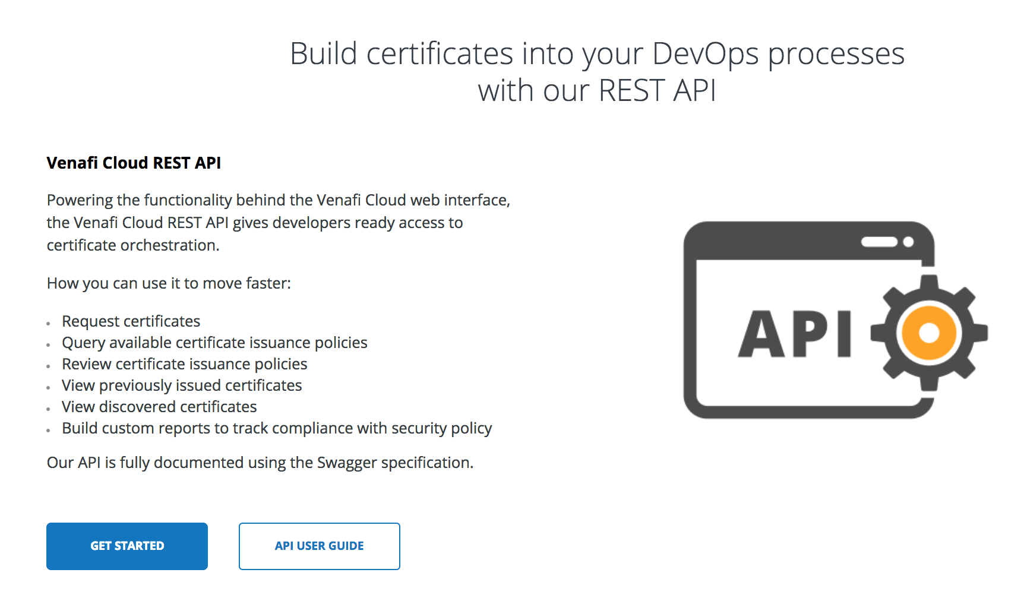Click the main headline about DevOps processes

pyautogui.click(x=597, y=72)
